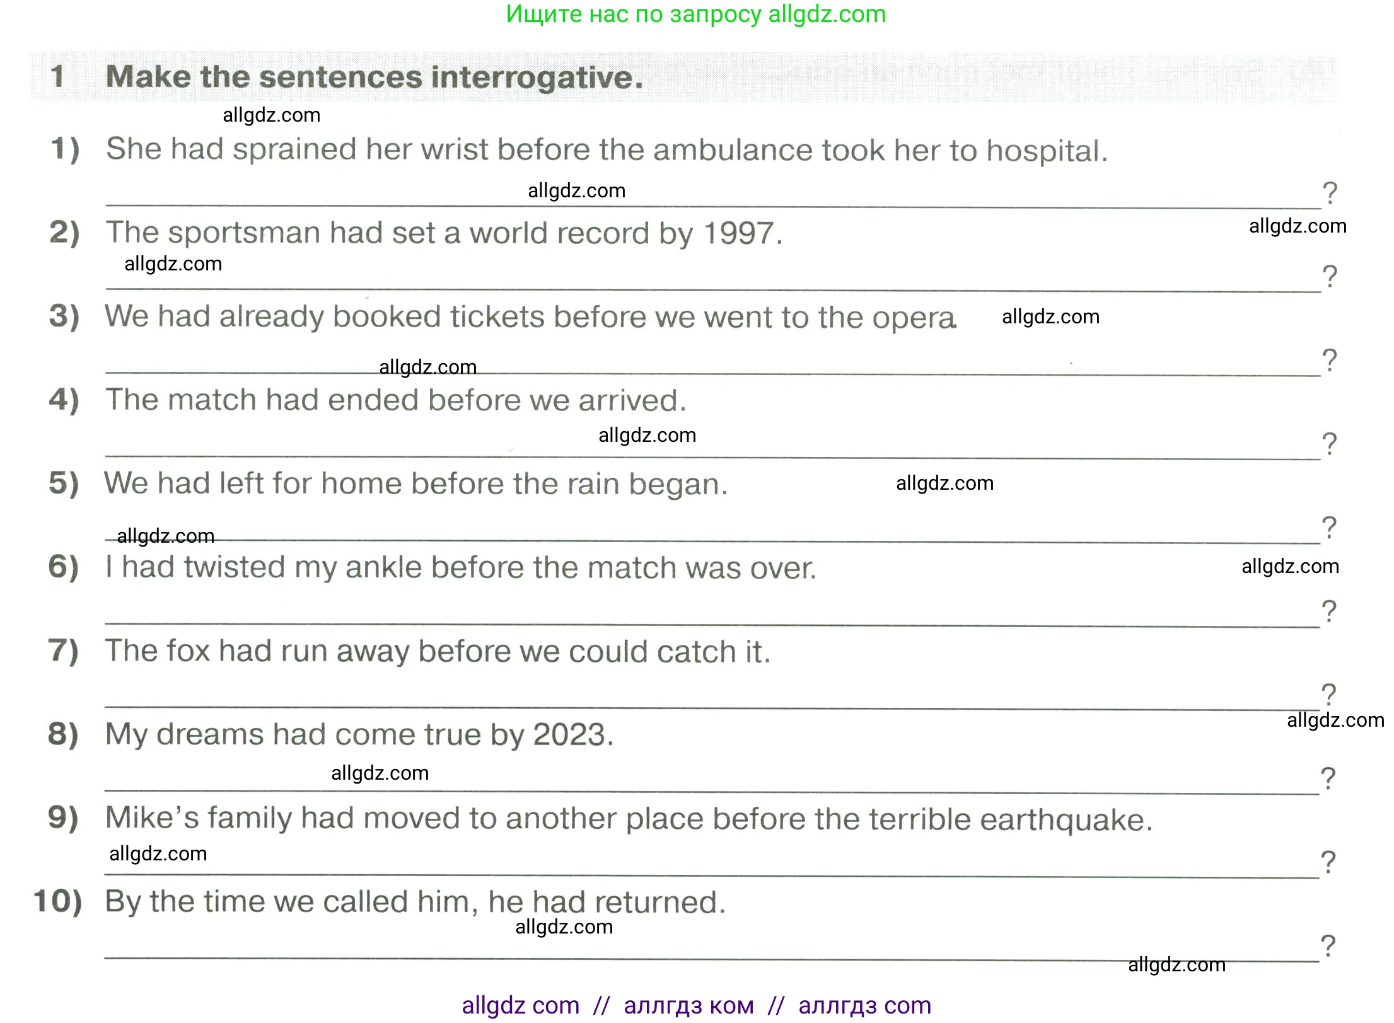Click the green header text mentioning allgdz.com

coord(695,14)
